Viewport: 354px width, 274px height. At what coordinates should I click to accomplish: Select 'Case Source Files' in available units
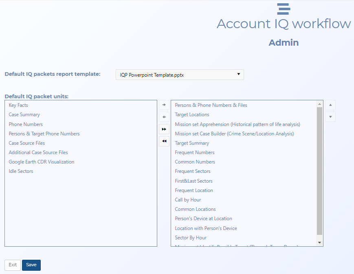click(26, 143)
